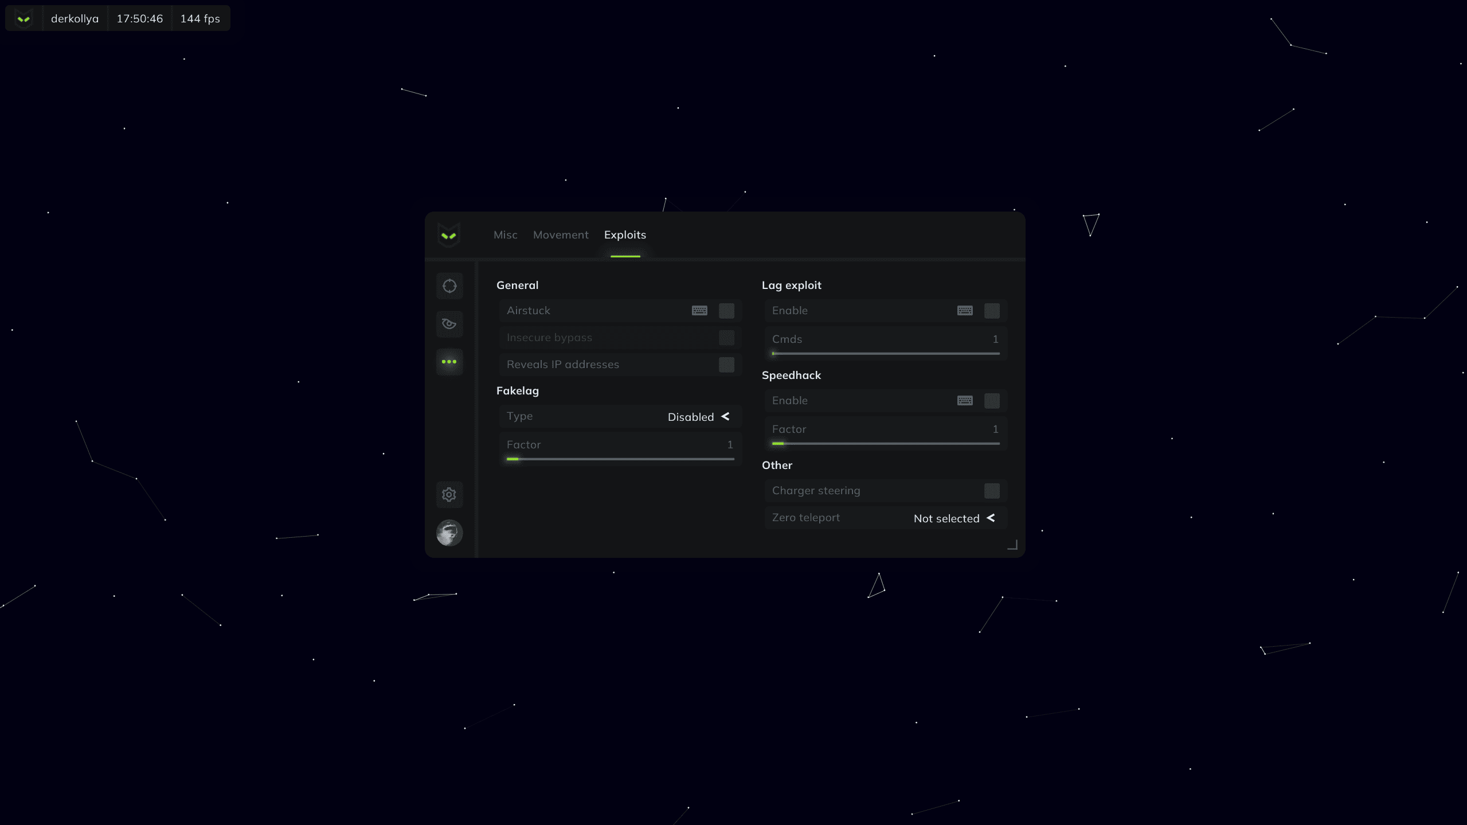The height and width of the screenshot is (825, 1467).
Task: Click the menu logo beside the tabs
Action: (449, 235)
